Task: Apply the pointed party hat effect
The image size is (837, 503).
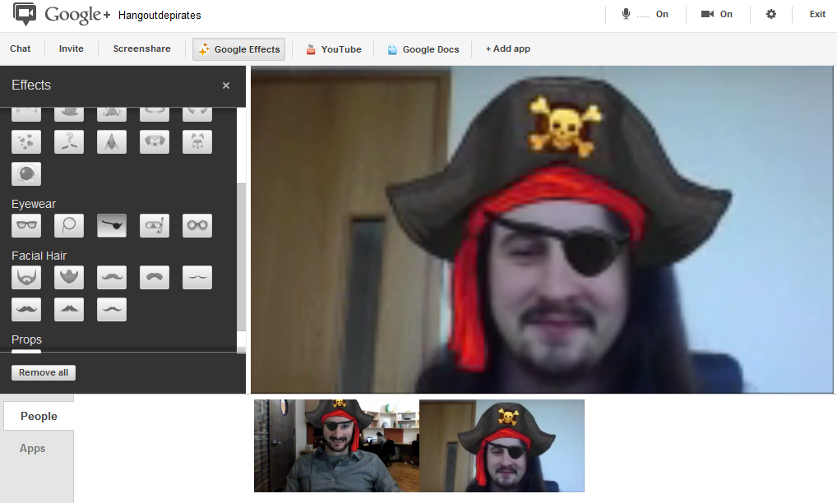Action: click(112, 142)
